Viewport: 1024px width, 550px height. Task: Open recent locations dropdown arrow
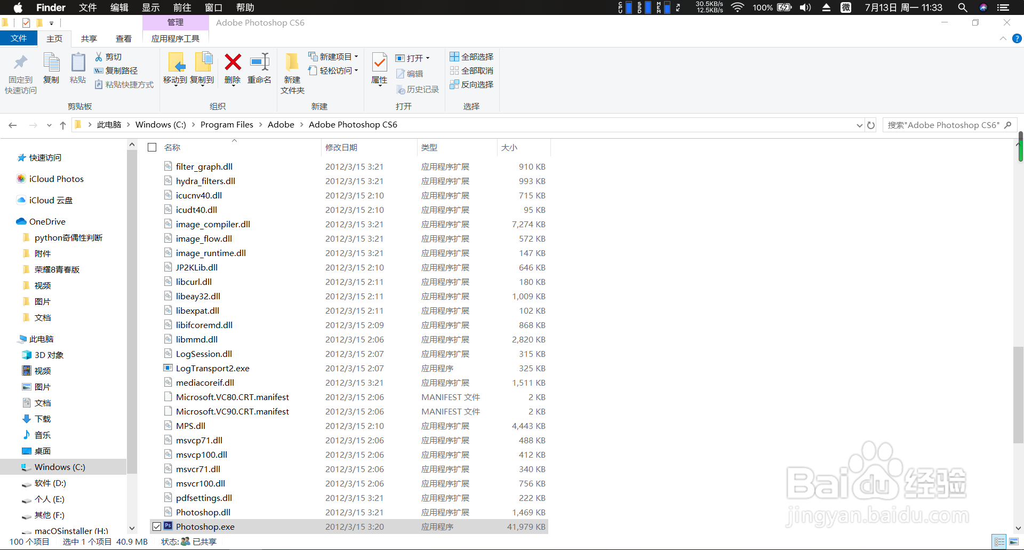coord(49,125)
